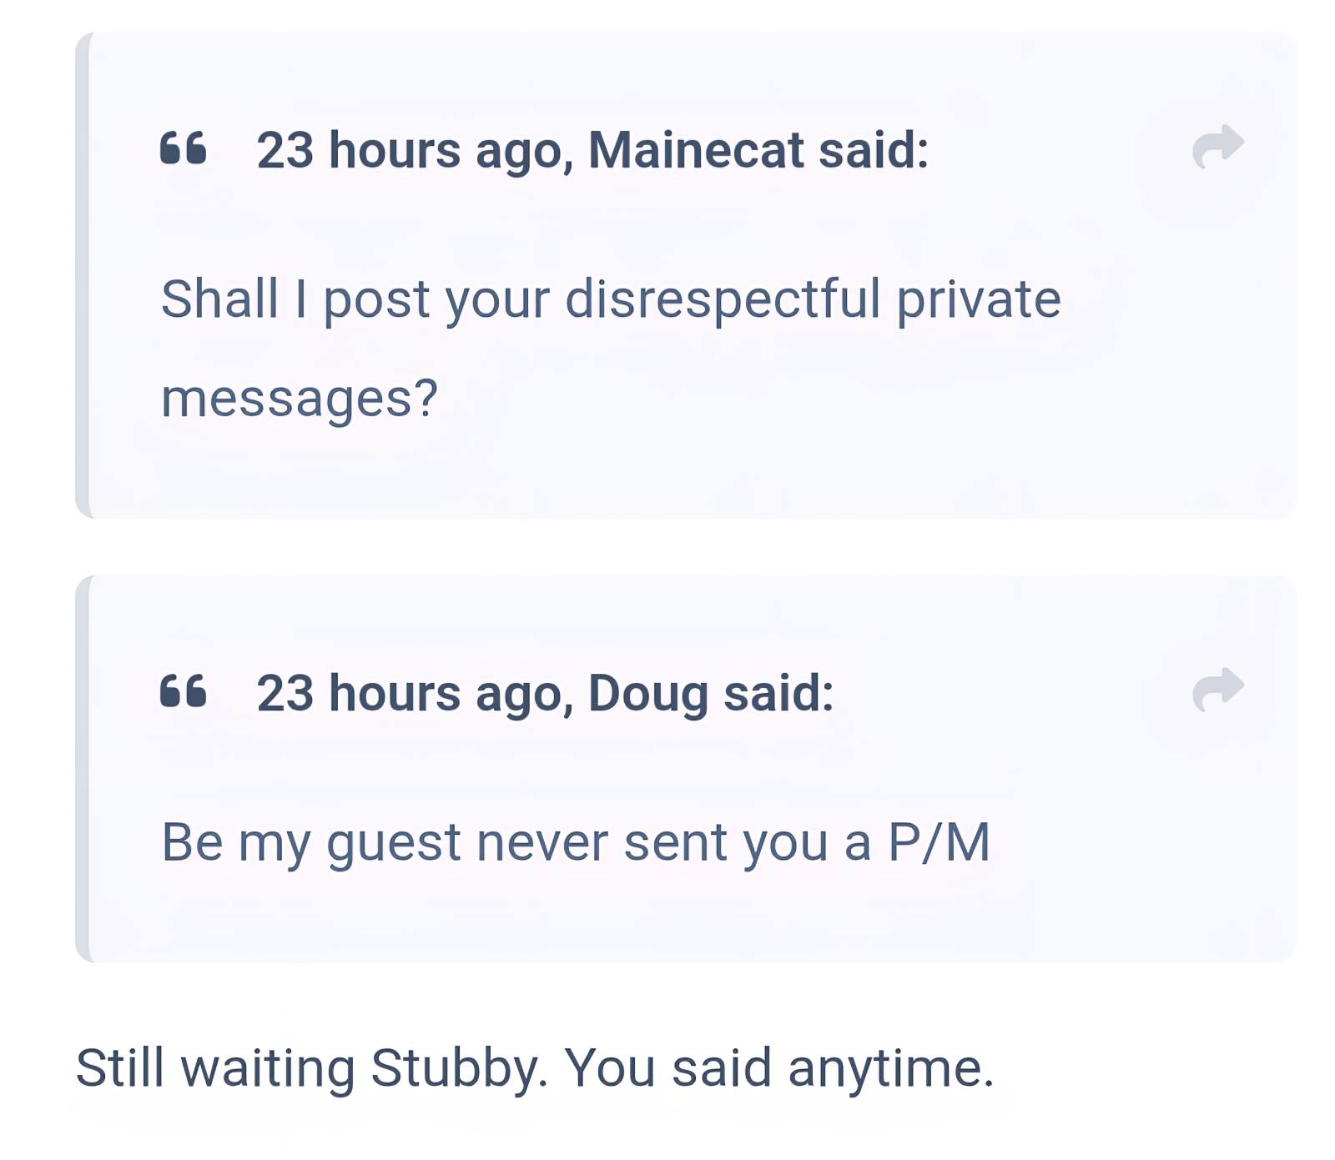Viewport: 1335px width, 1160px height.
Task: Click the word "anytime" in the reply
Action: click(x=888, y=1067)
